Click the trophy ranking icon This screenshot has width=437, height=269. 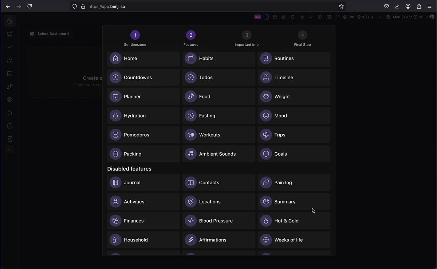(359, 17)
